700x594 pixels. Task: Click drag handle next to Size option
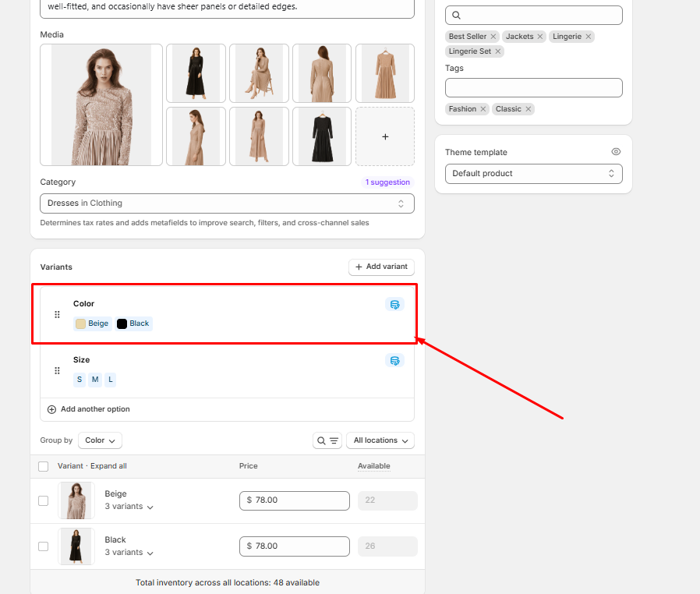[57, 371]
